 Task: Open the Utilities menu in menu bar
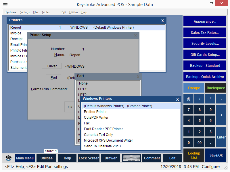74,12
